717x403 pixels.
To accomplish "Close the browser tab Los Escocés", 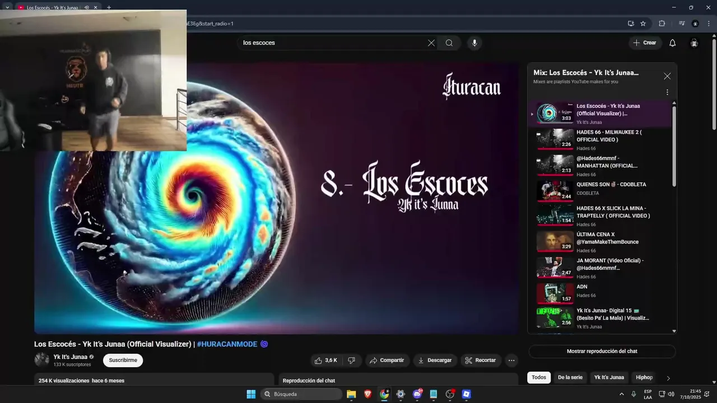I will 96,7.
